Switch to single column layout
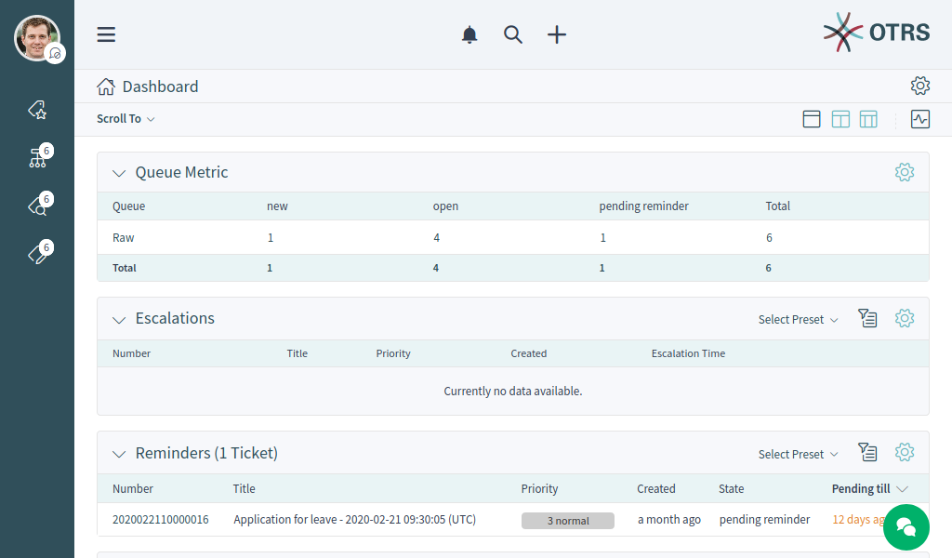Image resolution: width=952 pixels, height=558 pixels. [812, 119]
